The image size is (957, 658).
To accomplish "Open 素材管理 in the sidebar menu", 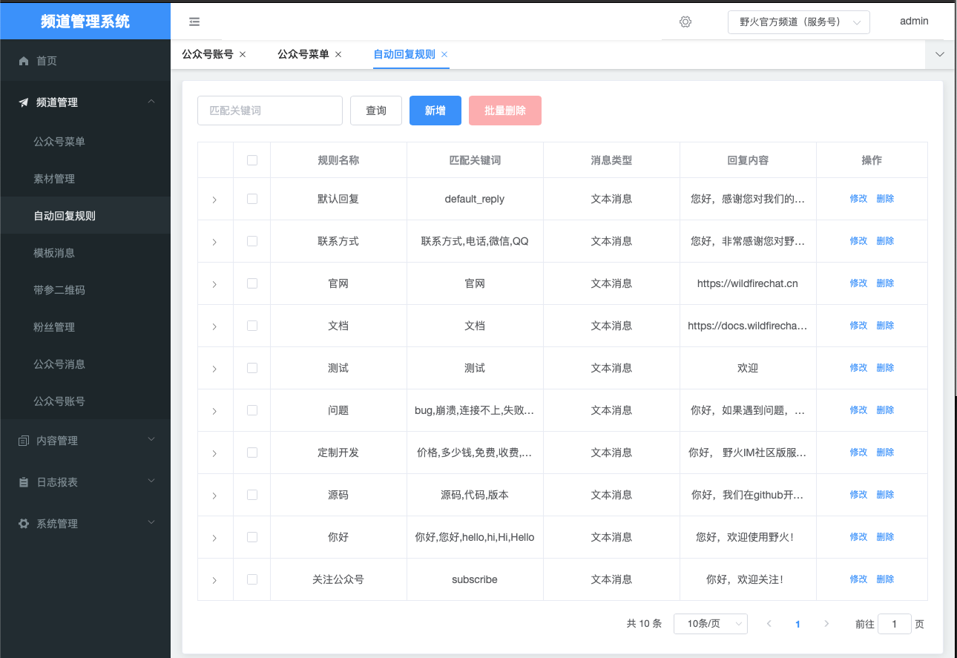I will 54,179.
